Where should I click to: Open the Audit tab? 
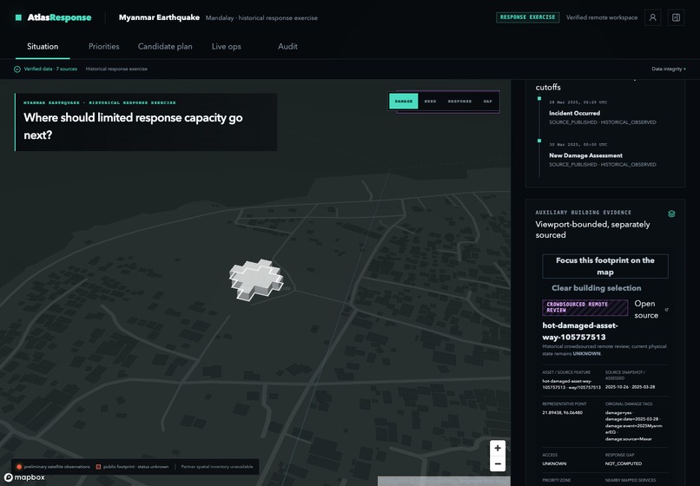(x=287, y=46)
